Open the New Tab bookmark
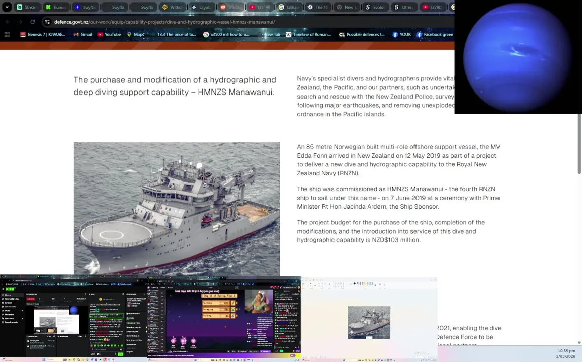 (x=269, y=35)
